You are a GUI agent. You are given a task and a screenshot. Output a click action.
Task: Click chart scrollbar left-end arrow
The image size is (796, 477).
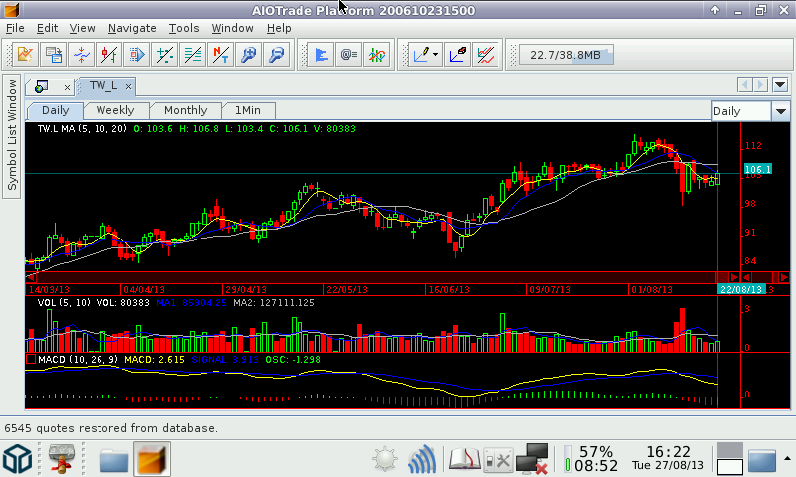click(31, 277)
